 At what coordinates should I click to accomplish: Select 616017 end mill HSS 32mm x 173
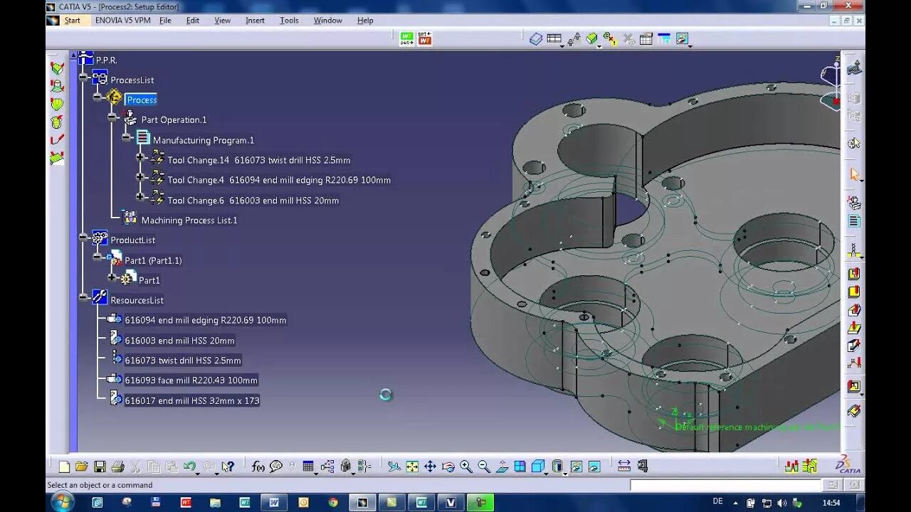tap(192, 400)
